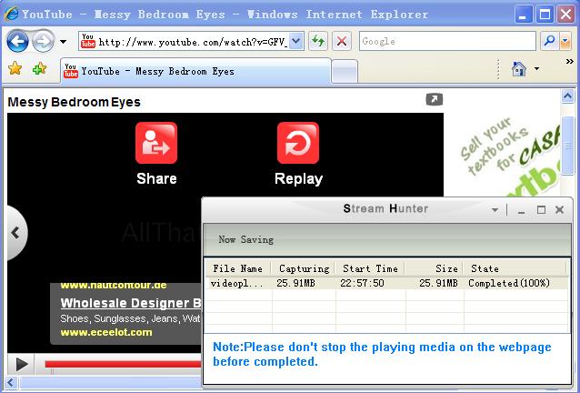The height and width of the screenshot is (393, 580).
Task: Visit www.eceelot.com ad link
Action: (x=106, y=332)
